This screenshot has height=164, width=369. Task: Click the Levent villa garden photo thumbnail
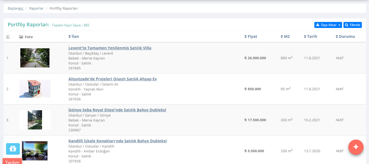(x=35, y=58)
